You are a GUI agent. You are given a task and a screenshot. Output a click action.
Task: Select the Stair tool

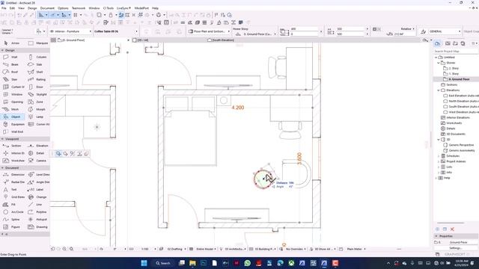[x=12, y=79]
